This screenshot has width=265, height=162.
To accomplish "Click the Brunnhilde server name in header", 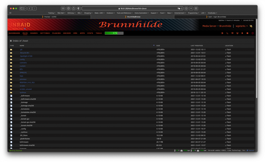I will click(x=225, y=26).
